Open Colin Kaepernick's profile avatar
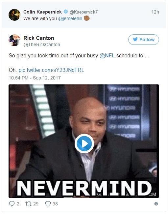Viewport: 168px width, 214px height. pos(14,15)
